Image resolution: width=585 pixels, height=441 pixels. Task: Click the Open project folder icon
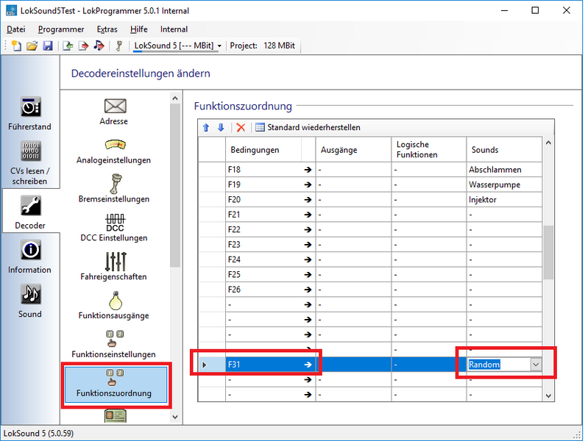tap(32, 46)
